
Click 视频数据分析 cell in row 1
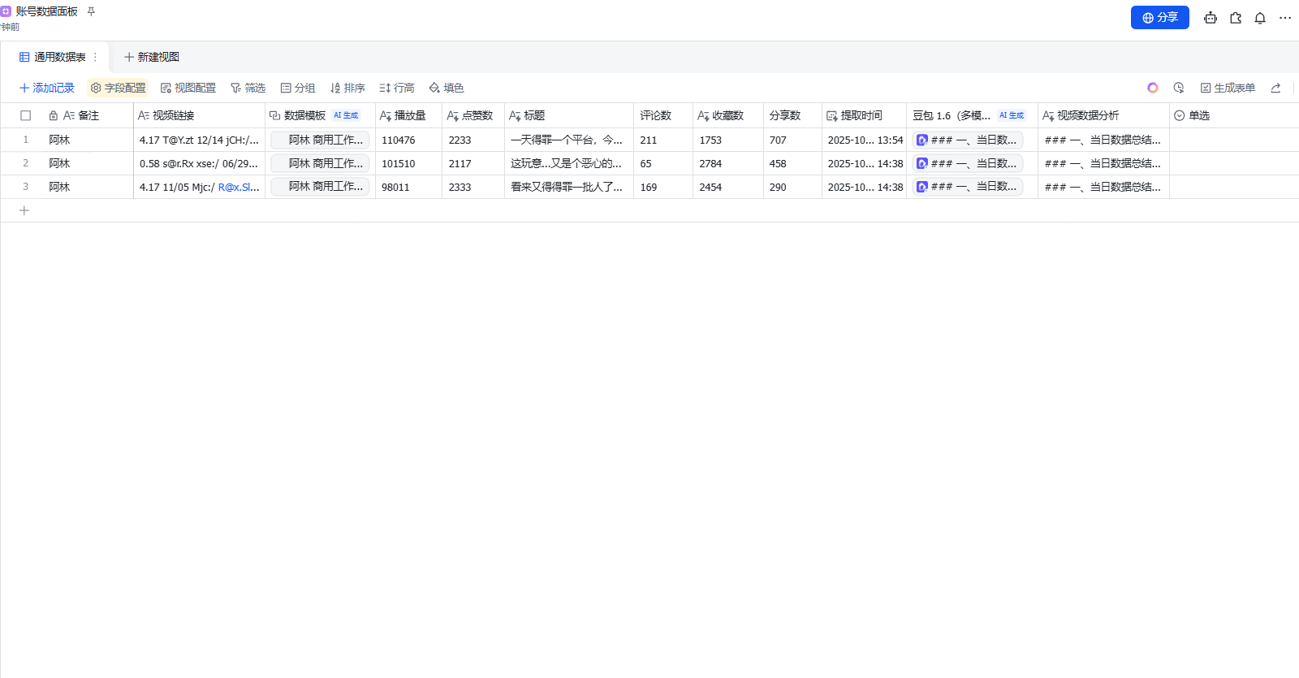point(1103,140)
